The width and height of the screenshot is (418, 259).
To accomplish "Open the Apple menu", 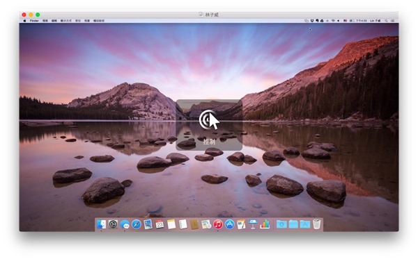I will (24, 20).
